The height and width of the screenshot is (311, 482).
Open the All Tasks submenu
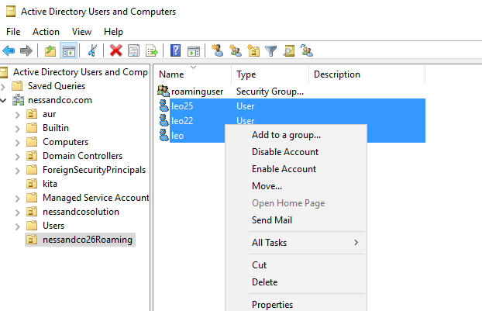(x=296, y=243)
